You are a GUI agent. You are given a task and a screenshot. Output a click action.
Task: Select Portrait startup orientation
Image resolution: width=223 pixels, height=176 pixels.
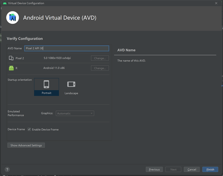click(x=46, y=87)
